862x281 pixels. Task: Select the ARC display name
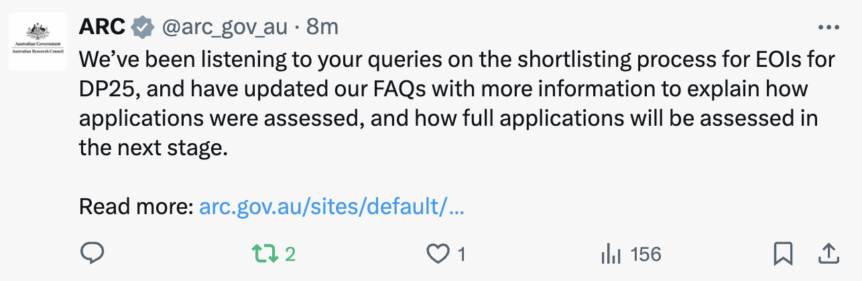(103, 27)
